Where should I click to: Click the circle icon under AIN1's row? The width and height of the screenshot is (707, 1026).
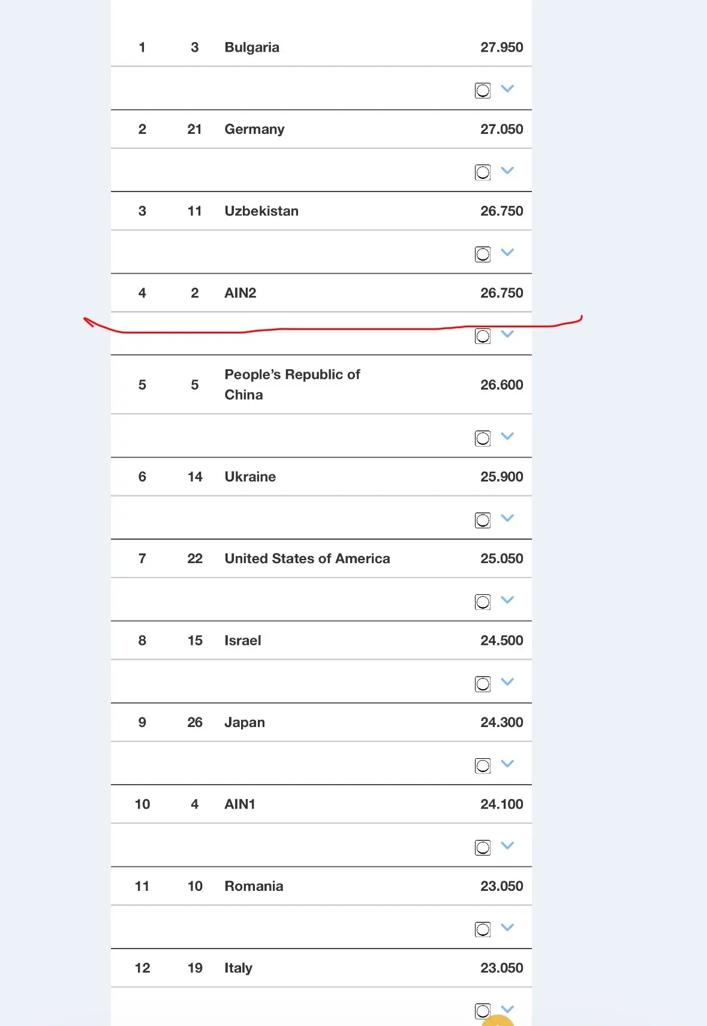click(483, 848)
